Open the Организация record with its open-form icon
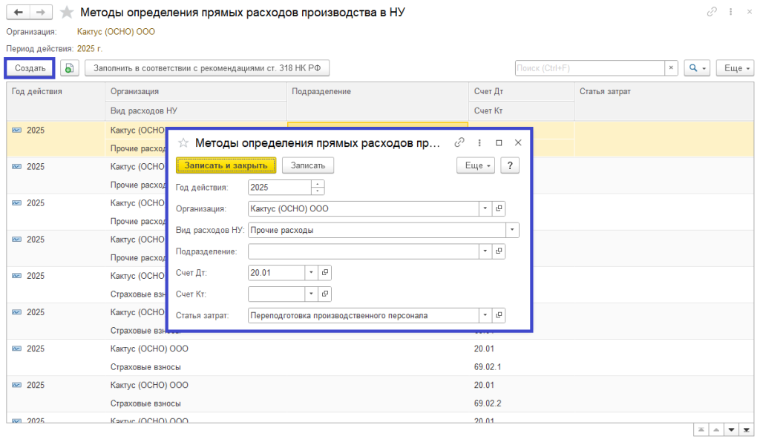This screenshot has width=760, height=442. coord(499,209)
